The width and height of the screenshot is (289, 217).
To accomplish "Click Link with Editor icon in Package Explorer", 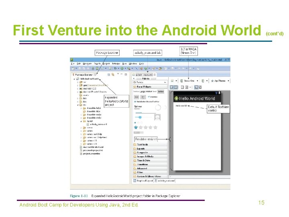I will tap(113, 75).
